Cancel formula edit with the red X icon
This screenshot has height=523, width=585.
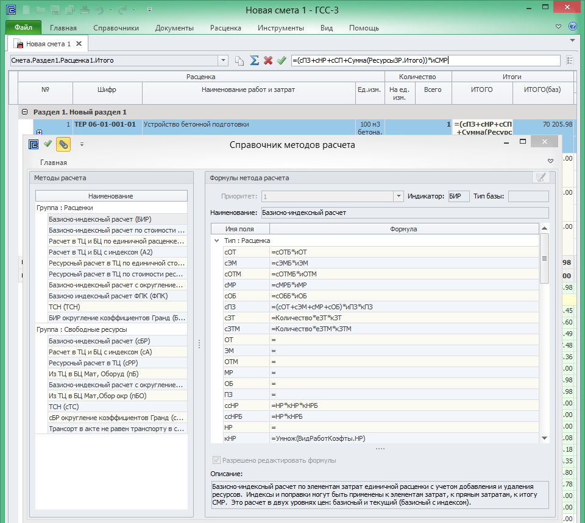point(268,60)
